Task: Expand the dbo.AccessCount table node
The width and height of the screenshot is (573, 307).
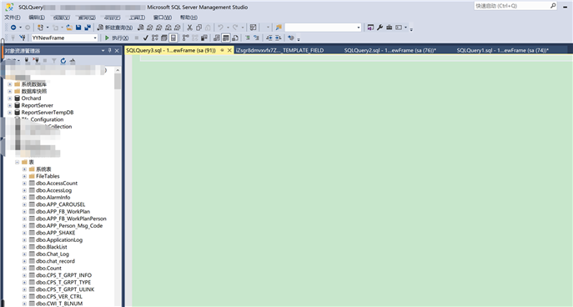Action: (x=24, y=183)
